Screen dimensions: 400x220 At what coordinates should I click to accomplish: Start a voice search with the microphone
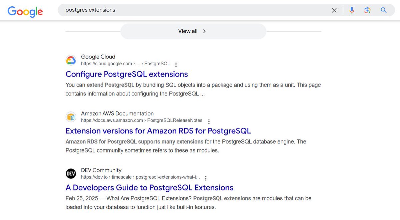[352, 10]
